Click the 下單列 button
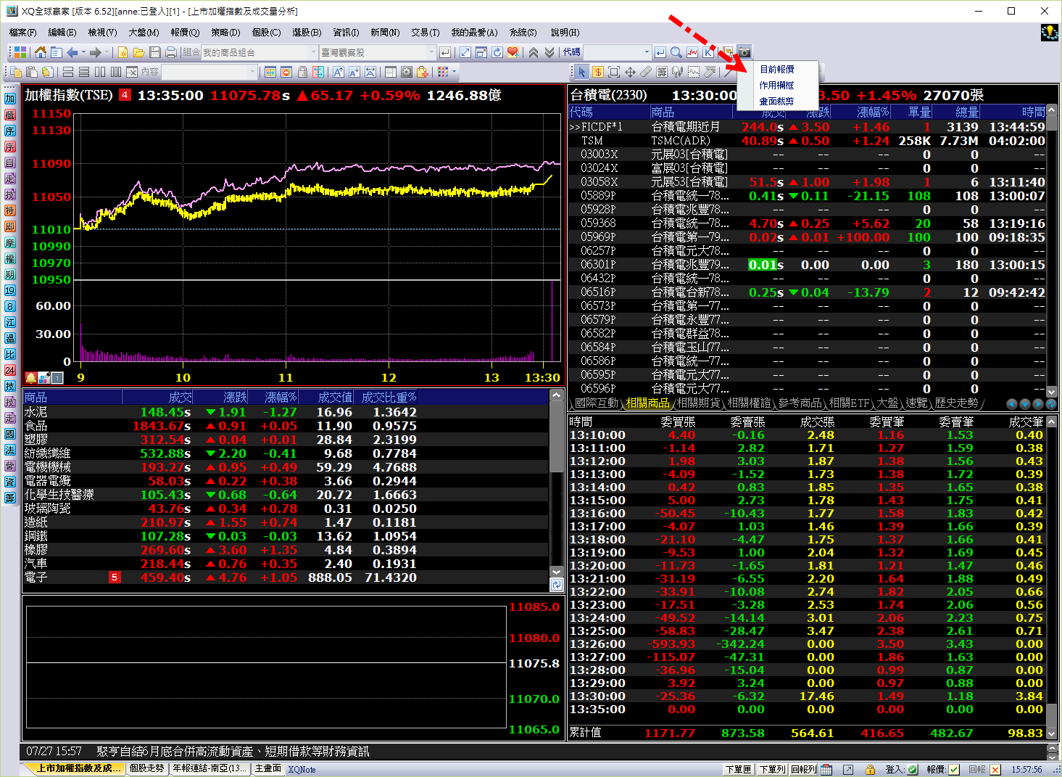Image resolution: width=1062 pixels, height=777 pixels. pos(772,770)
